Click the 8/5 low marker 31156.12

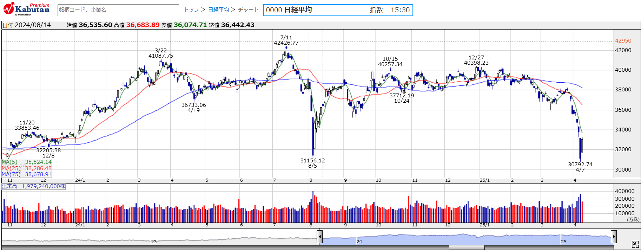point(312,163)
